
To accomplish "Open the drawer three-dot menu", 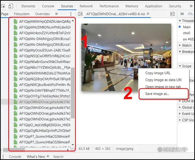I will [3, 157].
